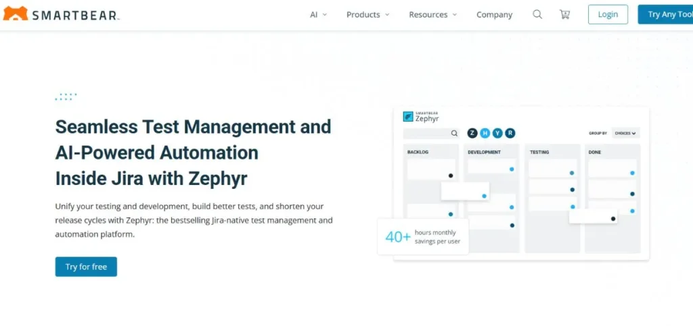Click the Seamless Test Management headline
The width and height of the screenshot is (693, 326).
[193, 153]
